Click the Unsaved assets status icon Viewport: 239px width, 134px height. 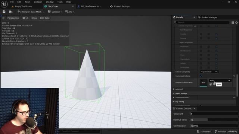click(x=198, y=131)
